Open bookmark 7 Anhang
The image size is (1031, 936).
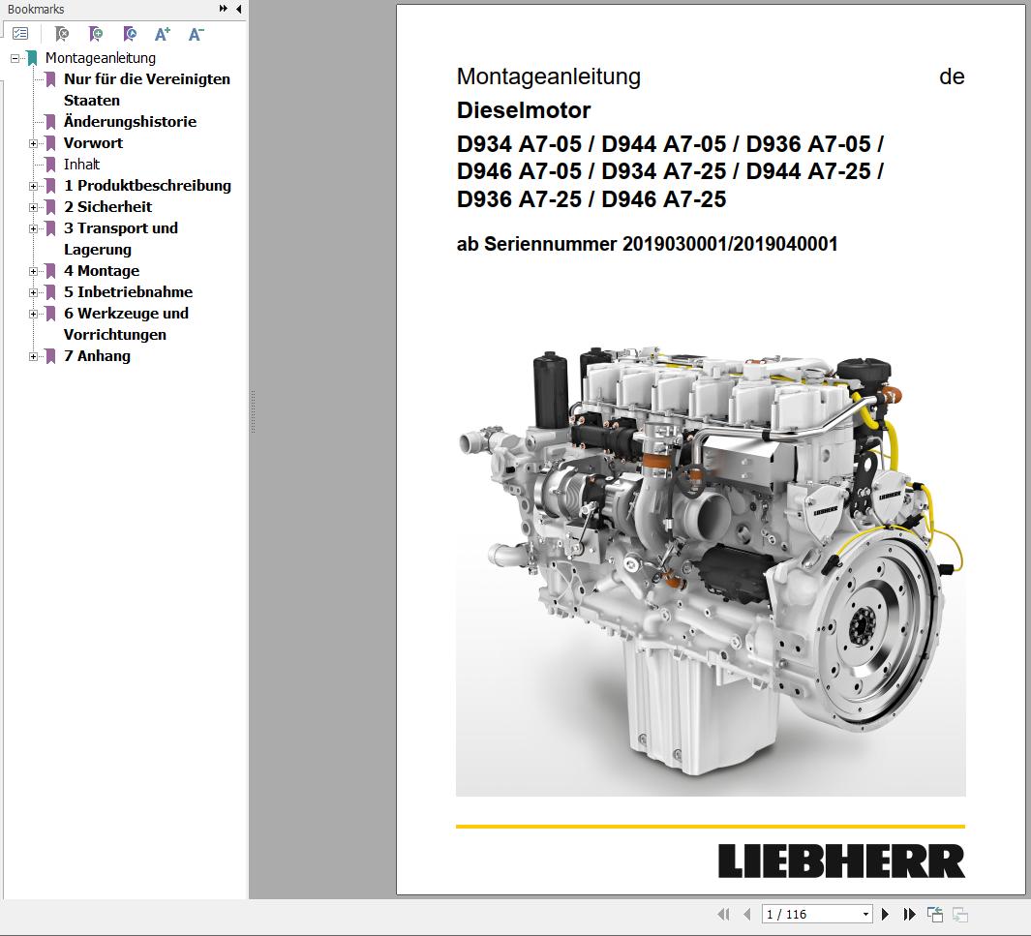(x=97, y=355)
